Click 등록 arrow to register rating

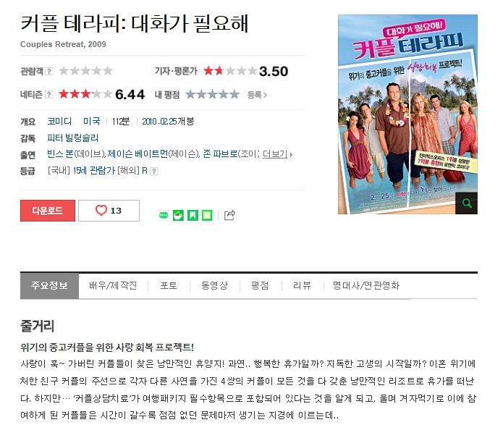tap(257, 95)
